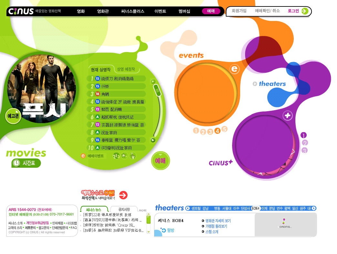This screenshot has height=254, width=337.
Task: Play the 예고편 trailer button
Action: 13,116
